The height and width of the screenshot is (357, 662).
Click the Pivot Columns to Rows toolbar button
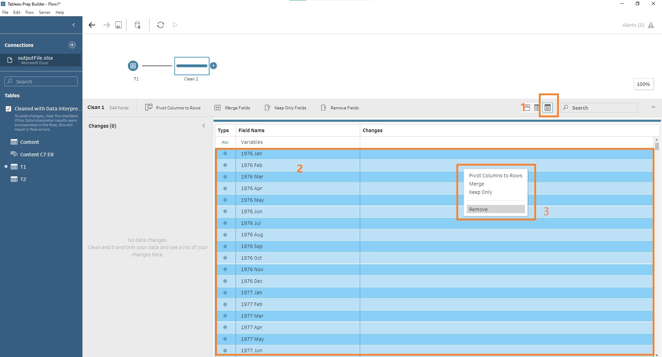point(173,108)
